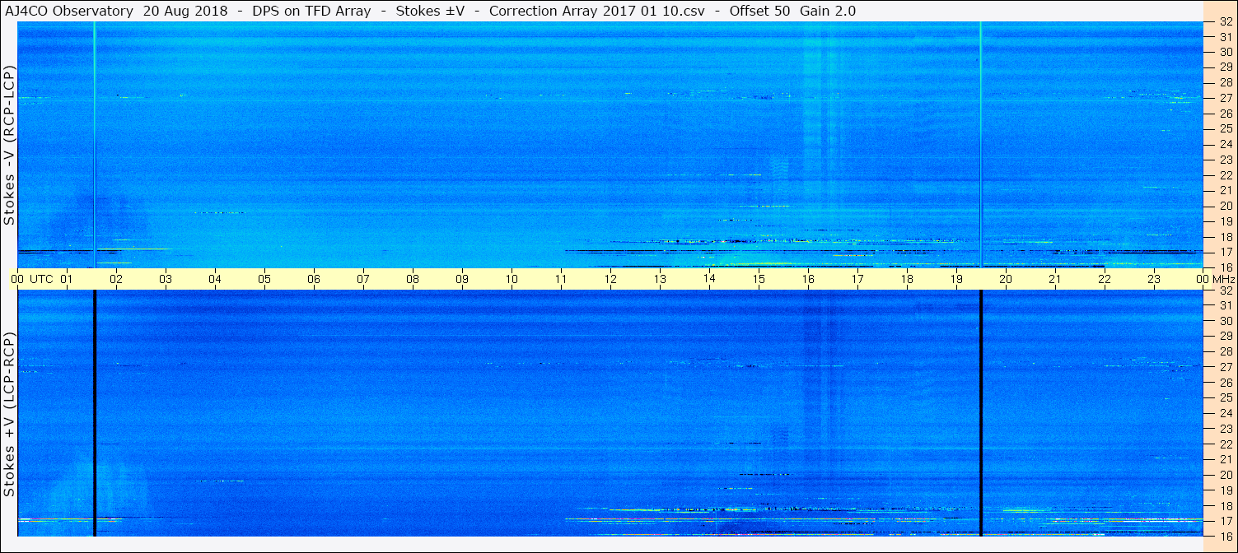The height and width of the screenshot is (553, 1238).
Task: Click 18 MHz tick in Stokes +V panel
Action: pos(1226,506)
